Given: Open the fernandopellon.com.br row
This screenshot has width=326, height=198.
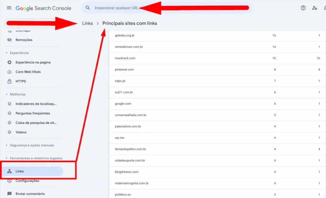Looking at the screenshot, I should click(x=217, y=149).
